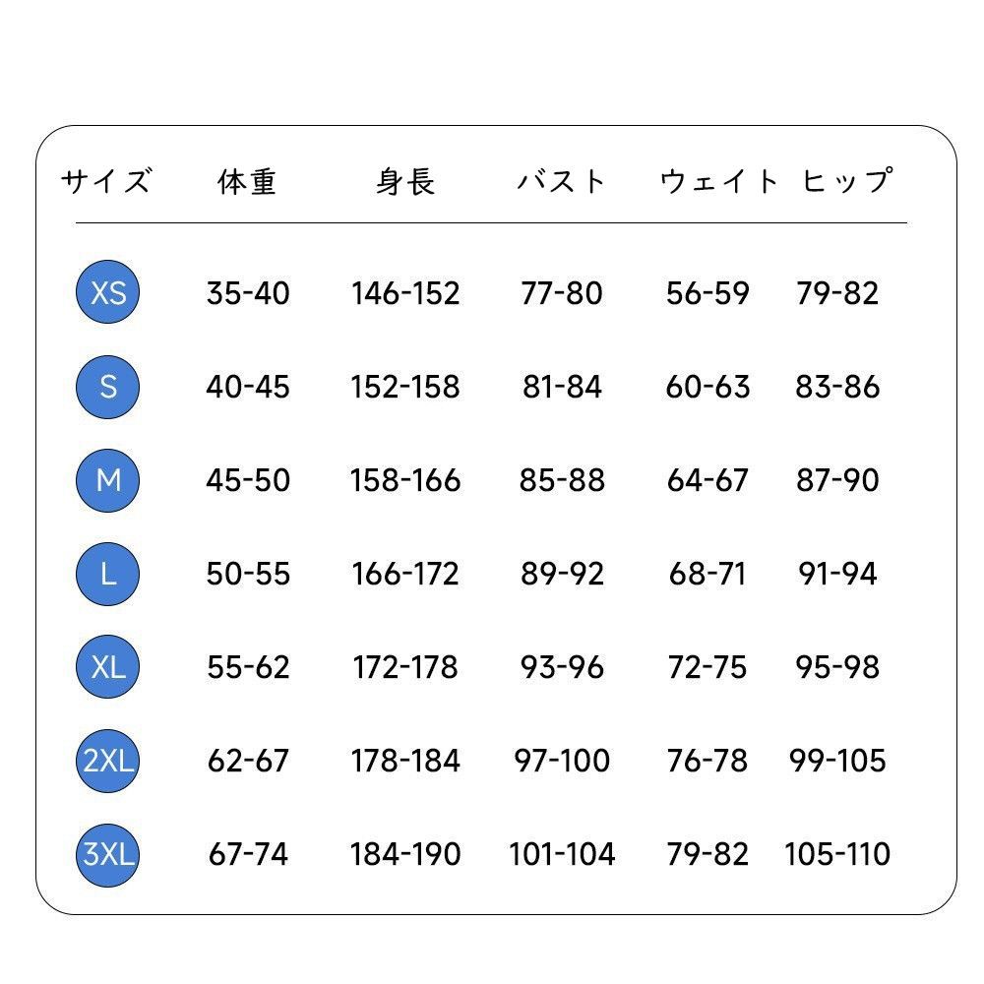Screen dimensions: 984x984
Task: Click the サイズ column header
Action: [x=106, y=182]
